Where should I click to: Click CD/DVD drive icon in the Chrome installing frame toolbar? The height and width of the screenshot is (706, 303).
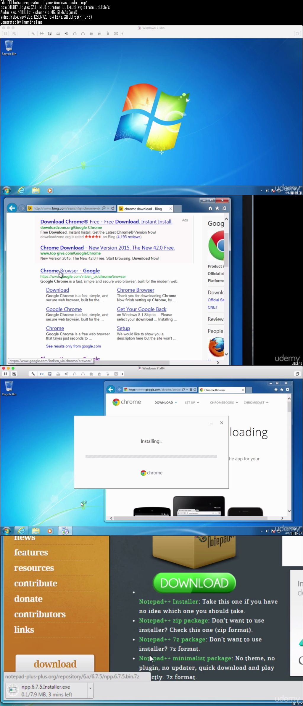[58, 374]
